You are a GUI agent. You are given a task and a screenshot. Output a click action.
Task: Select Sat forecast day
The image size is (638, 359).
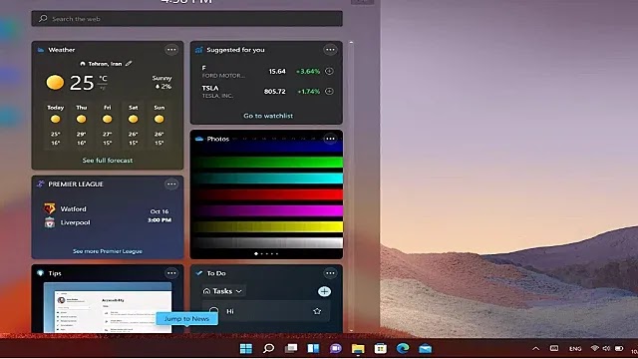[x=133, y=125]
